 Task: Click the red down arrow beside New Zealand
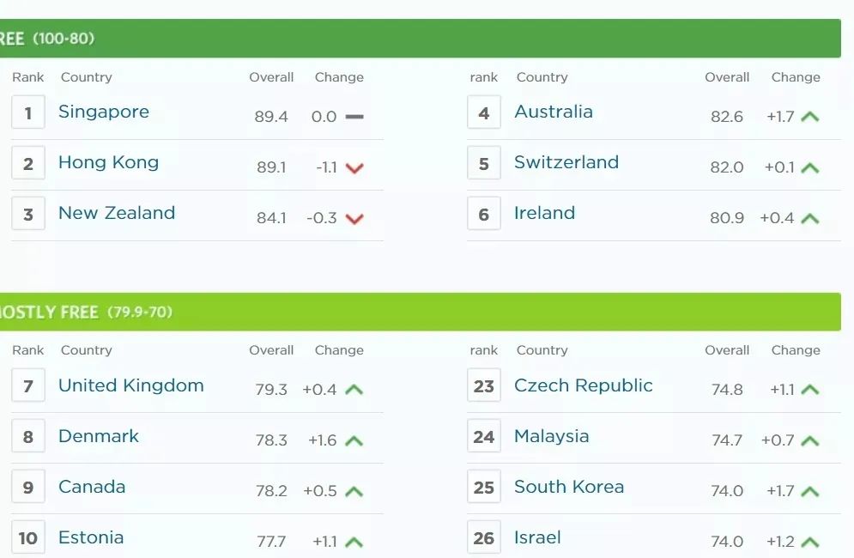pos(354,219)
